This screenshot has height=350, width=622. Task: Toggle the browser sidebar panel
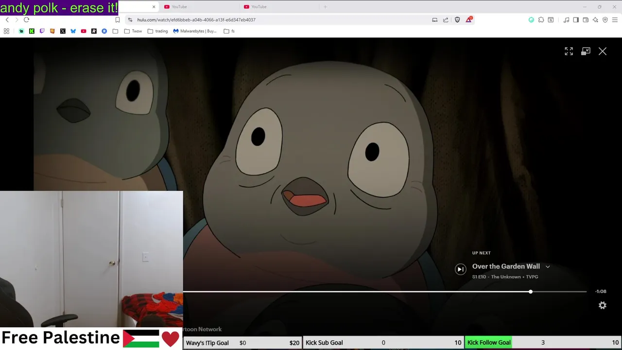(576, 20)
